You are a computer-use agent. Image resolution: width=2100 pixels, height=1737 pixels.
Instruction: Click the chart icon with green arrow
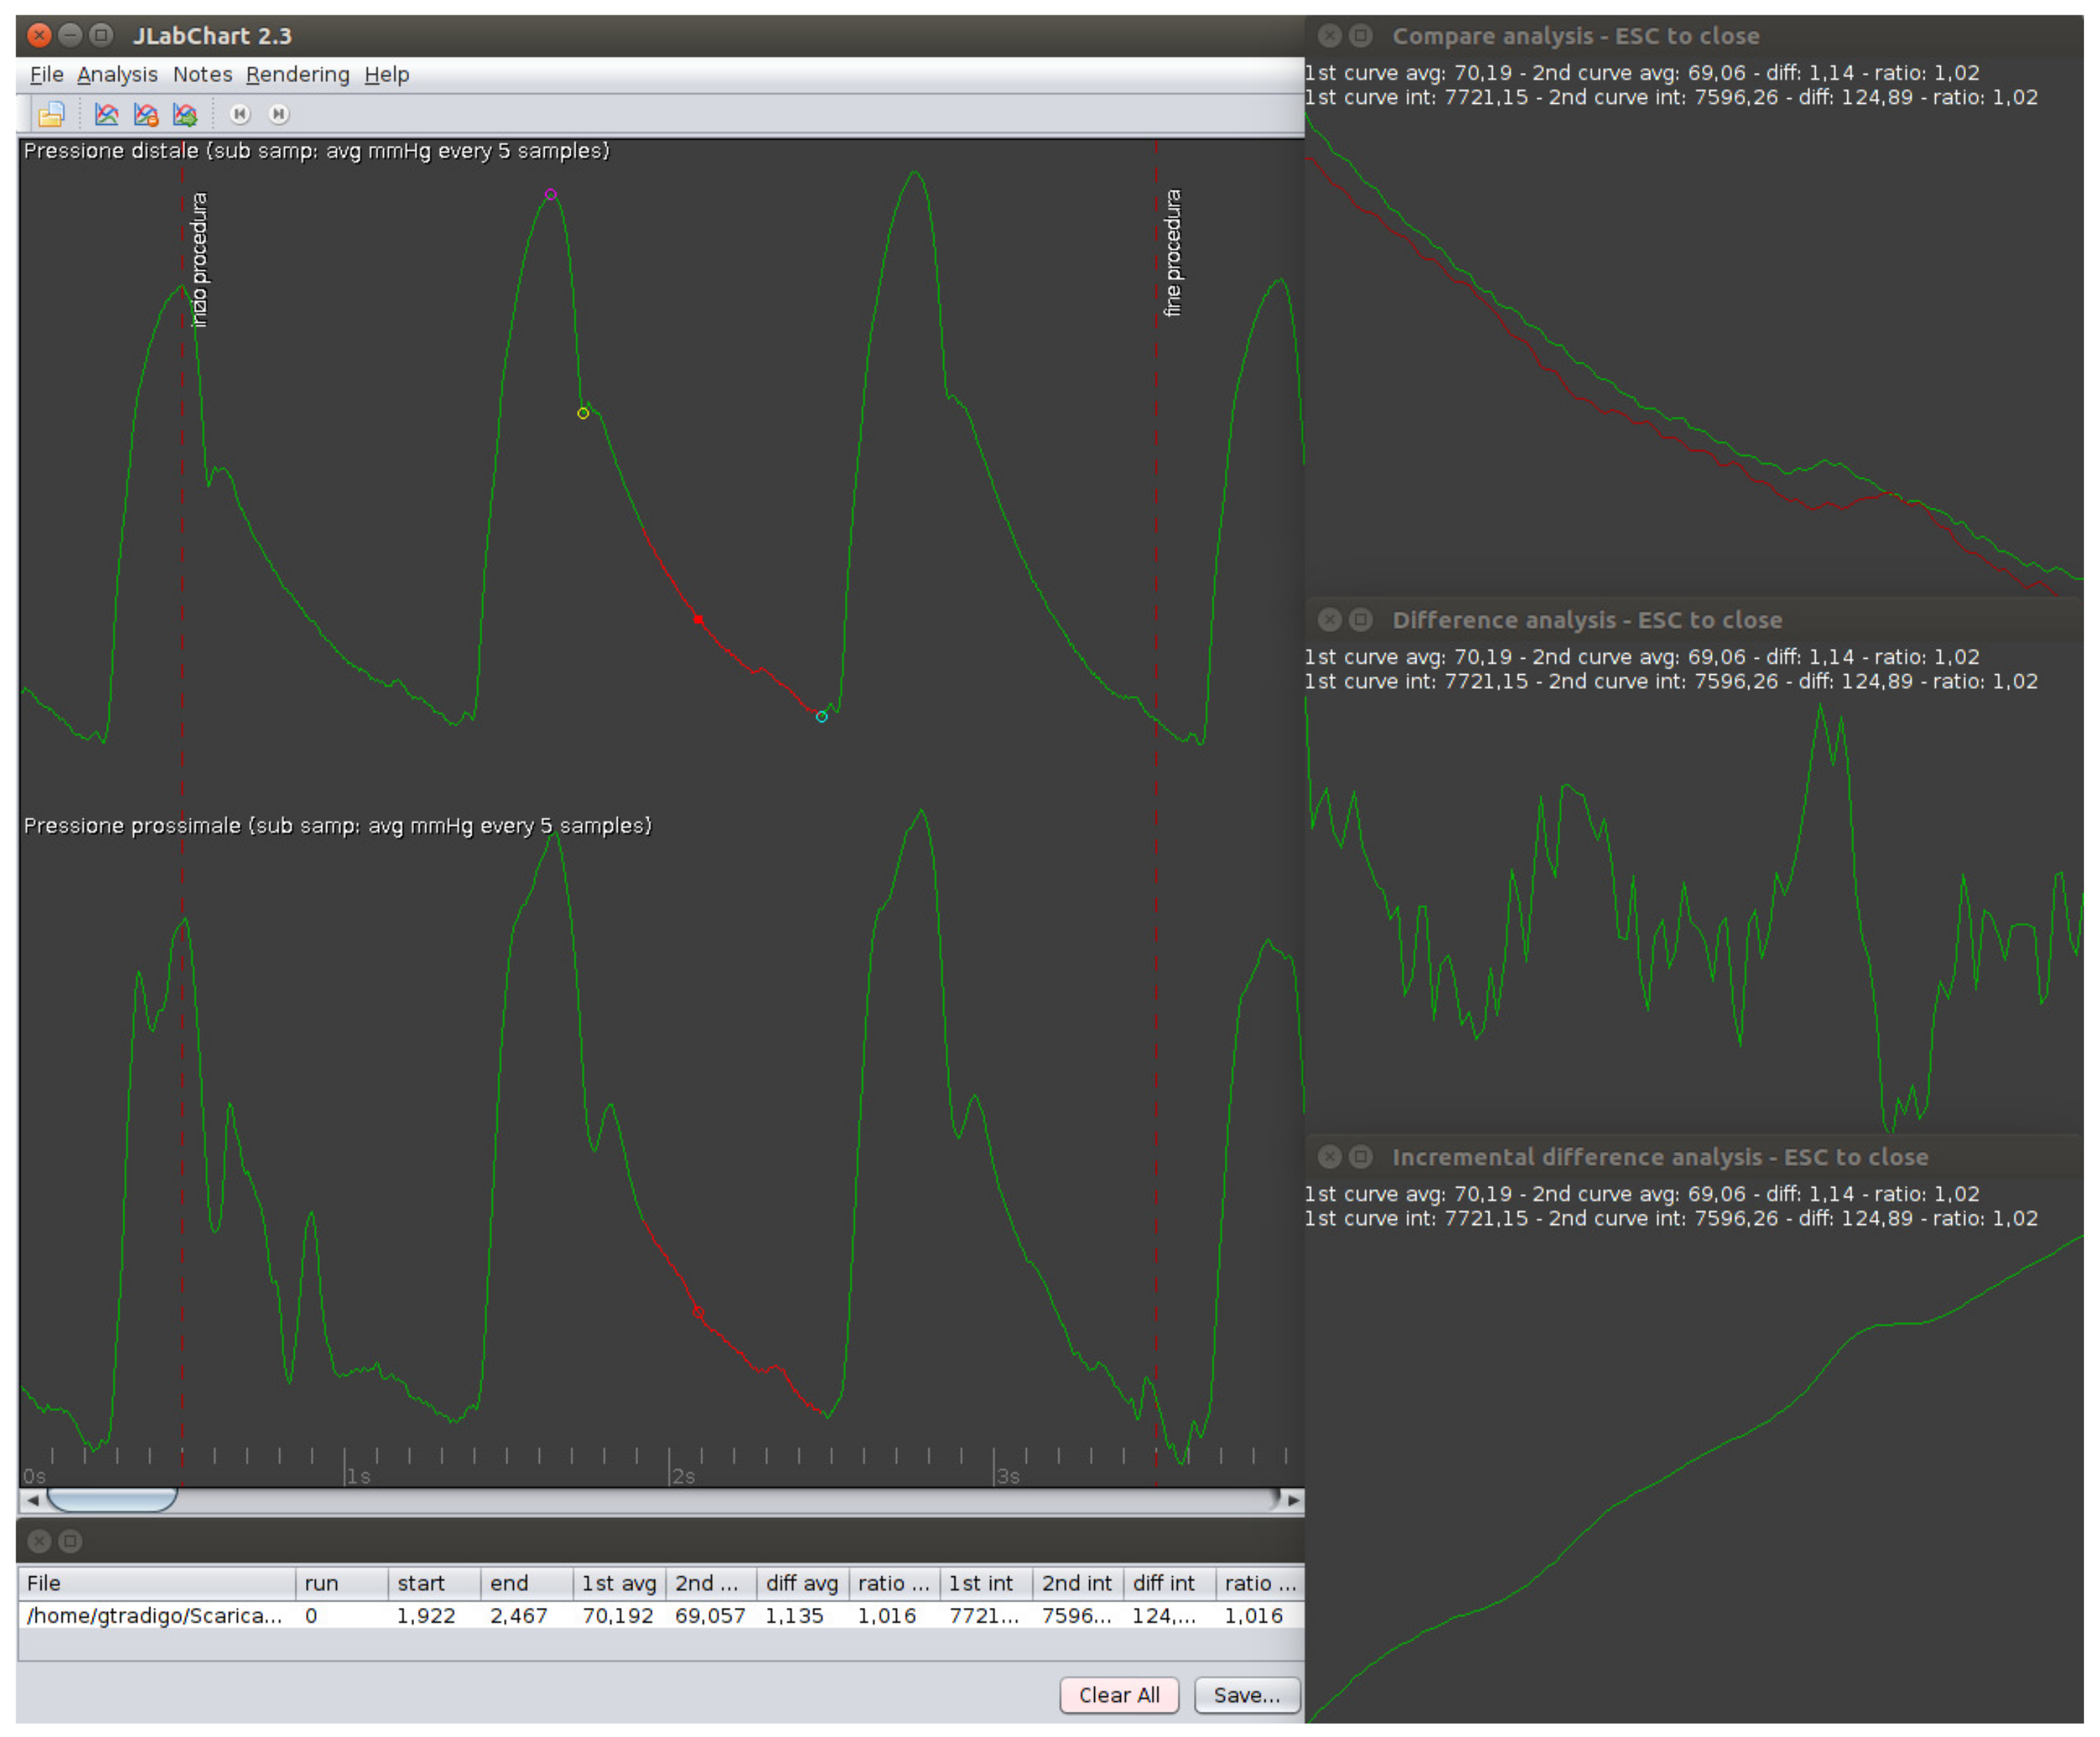coord(185,115)
